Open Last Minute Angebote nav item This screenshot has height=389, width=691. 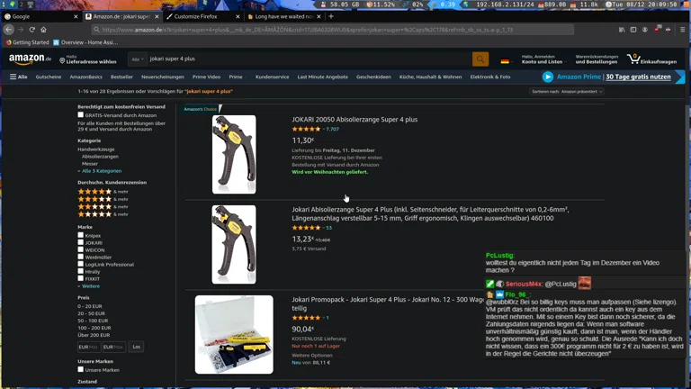[x=323, y=77]
